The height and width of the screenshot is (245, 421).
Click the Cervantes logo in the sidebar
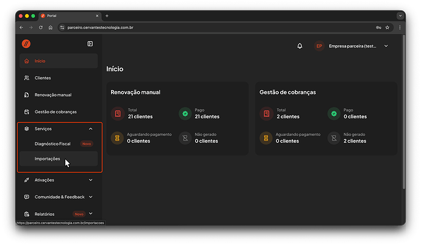(26, 44)
